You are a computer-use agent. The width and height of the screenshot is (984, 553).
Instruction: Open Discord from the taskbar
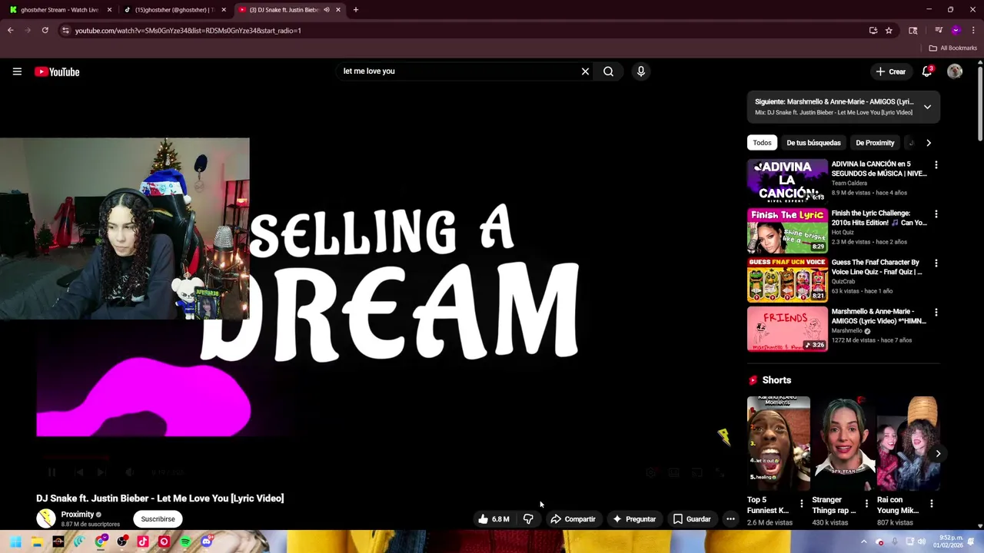tap(206, 541)
